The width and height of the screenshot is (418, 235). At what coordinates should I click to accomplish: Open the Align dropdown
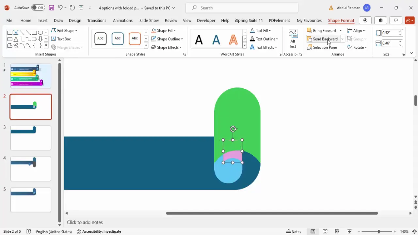pyautogui.click(x=356, y=30)
